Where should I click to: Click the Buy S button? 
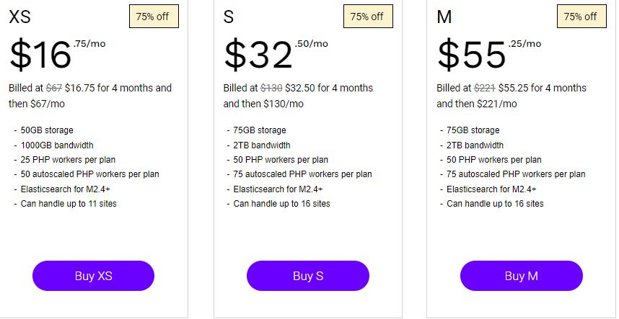click(307, 276)
